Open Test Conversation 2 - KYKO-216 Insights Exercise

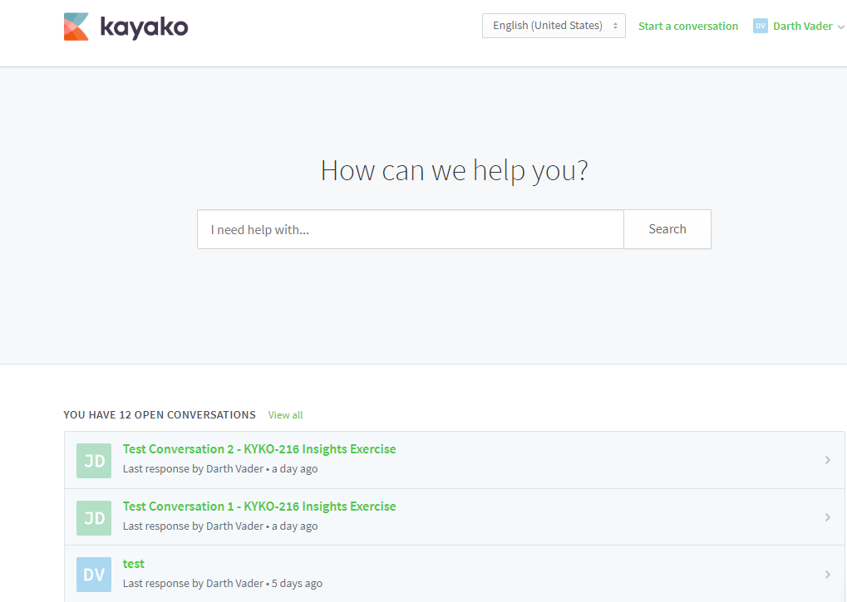click(x=259, y=449)
